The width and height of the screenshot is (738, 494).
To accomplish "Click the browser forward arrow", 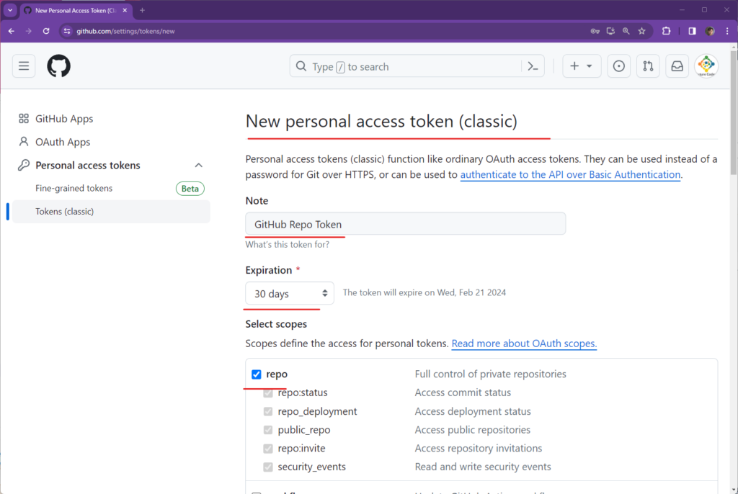I will tap(29, 31).
